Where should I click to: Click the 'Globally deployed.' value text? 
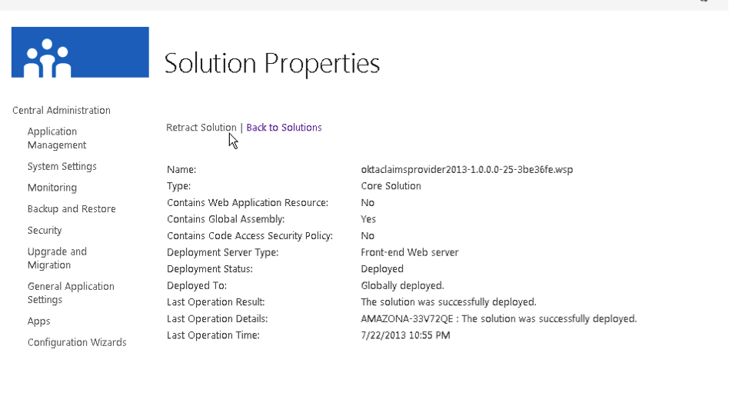click(402, 286)
